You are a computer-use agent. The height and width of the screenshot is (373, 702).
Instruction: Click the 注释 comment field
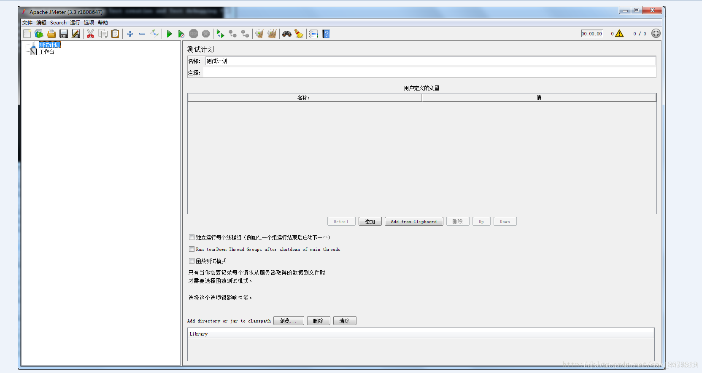[x=429, y=73]
